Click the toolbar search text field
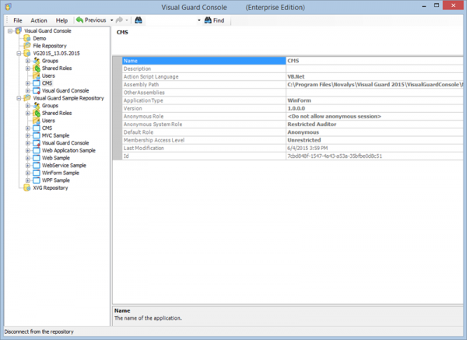The image size is (467, 340). (171, 20)
